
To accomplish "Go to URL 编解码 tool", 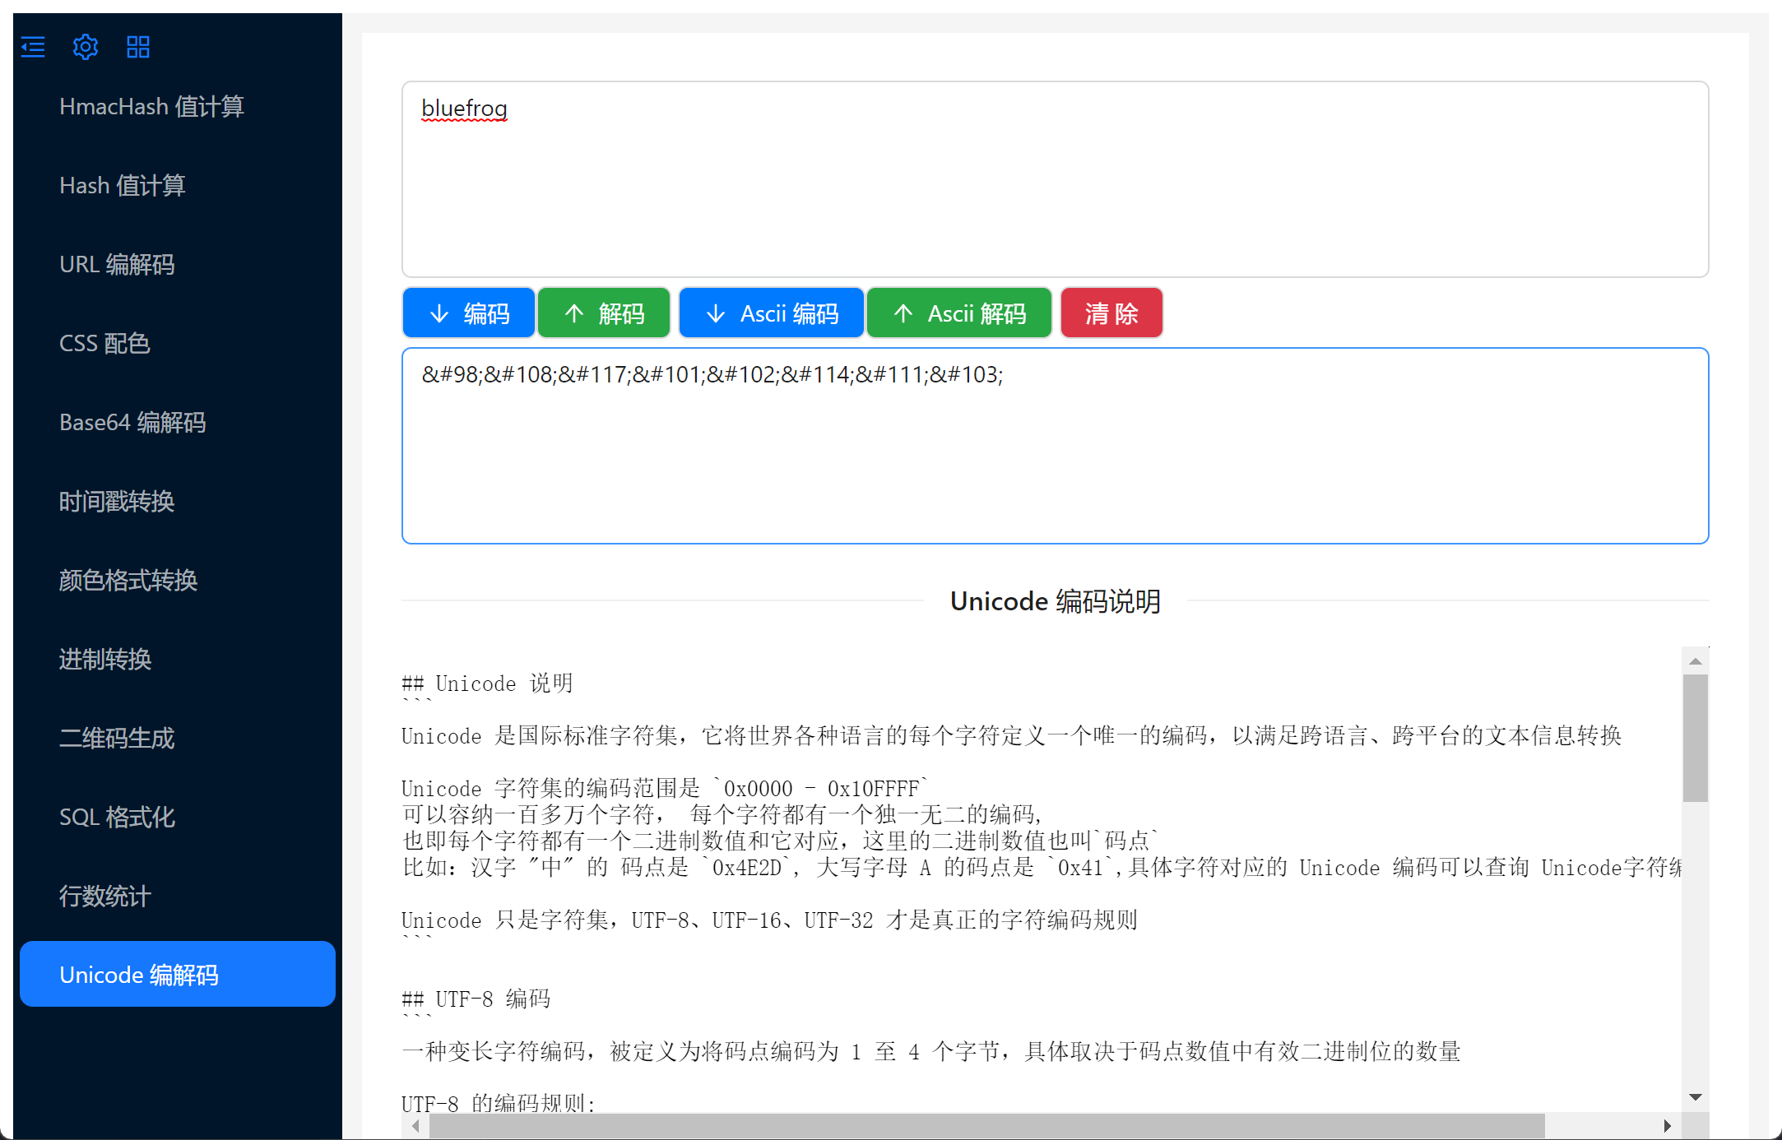I will (117, 265).
